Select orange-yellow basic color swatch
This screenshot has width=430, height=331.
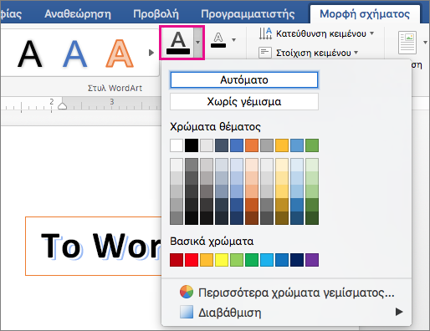coord(207,260)
